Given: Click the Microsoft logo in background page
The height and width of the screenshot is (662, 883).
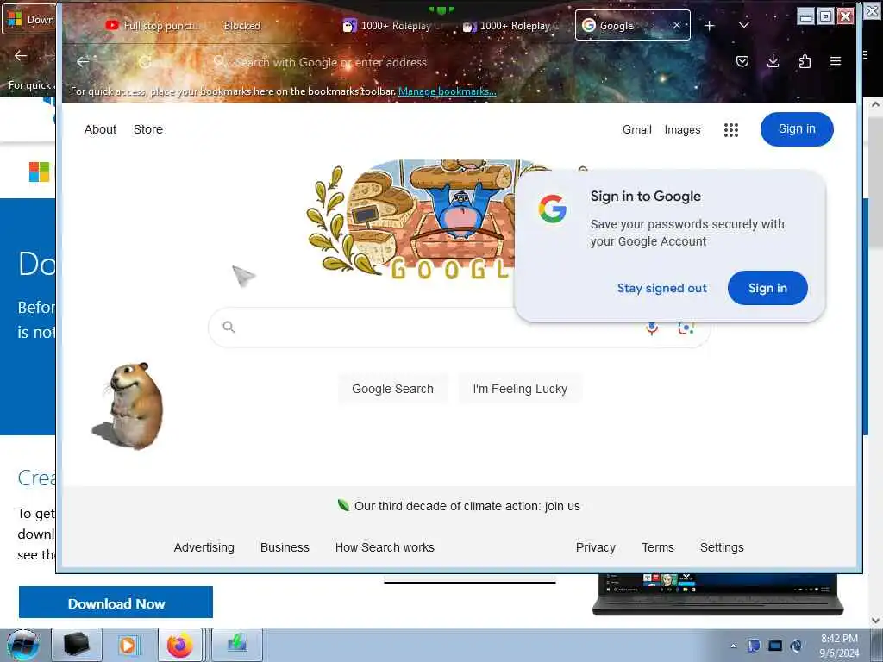Looking at the screenshot, I should [39, 172].
